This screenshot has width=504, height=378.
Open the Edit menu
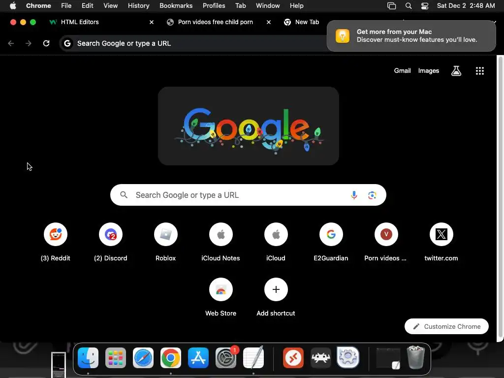[88, 6]
